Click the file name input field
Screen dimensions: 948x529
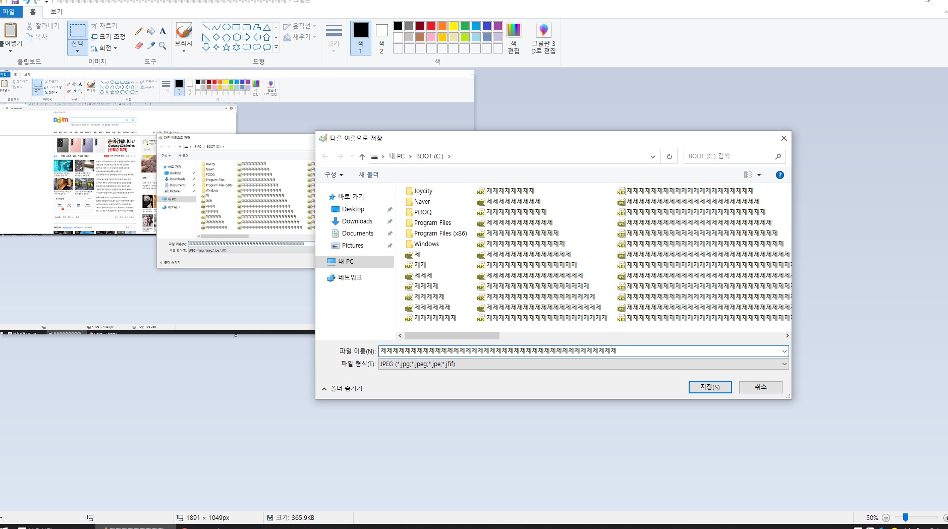click(579, 351)
